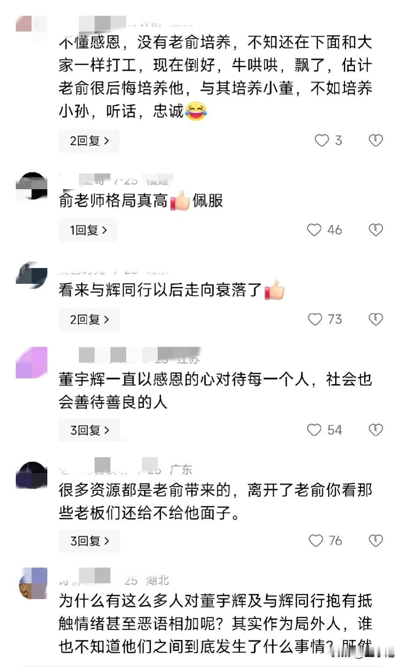This screenshot has height=667, width=404.
Task: Open the 为什么有这么多人 comment text
Action: (x=215, y=624)
